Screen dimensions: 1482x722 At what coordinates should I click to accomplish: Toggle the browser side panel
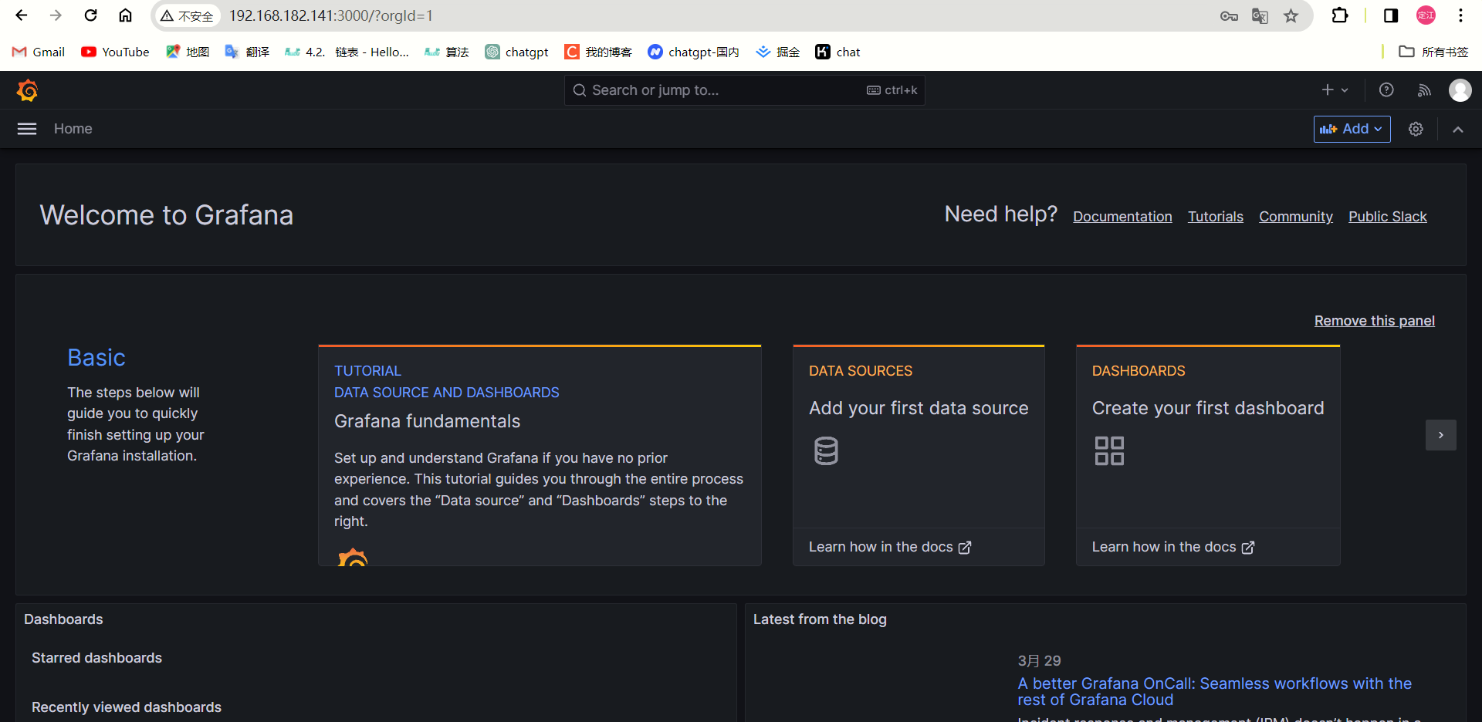pyautogui.click(x=1391, y=15)
